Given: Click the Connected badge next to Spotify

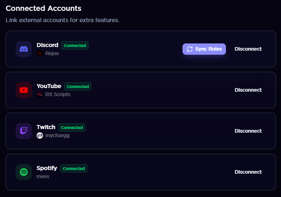Looking at the screenshot, I should point(74,168).
